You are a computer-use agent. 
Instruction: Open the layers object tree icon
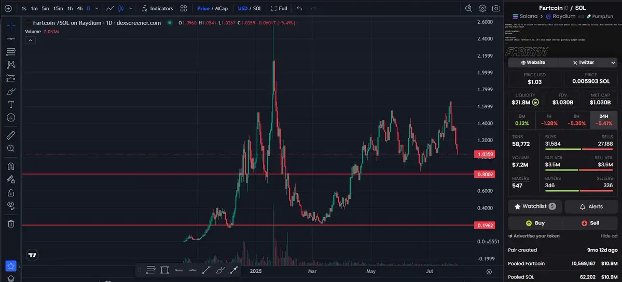[x=11, y=278]
